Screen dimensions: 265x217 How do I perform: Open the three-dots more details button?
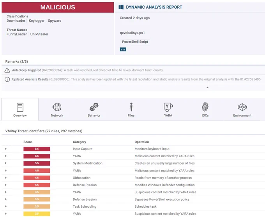[x=123, y=49]
